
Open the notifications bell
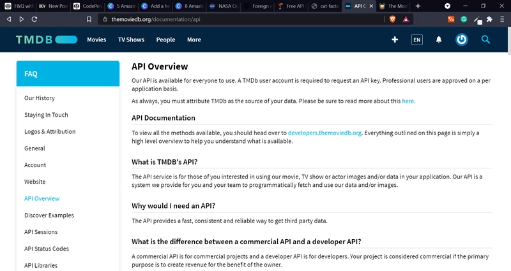tap(439, 40)
